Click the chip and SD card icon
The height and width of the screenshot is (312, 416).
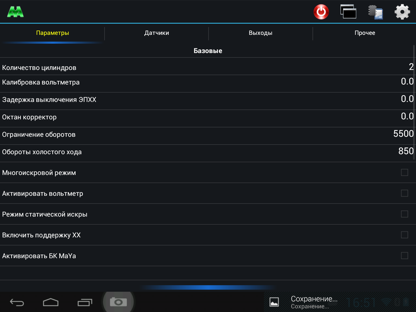(375, 12)
